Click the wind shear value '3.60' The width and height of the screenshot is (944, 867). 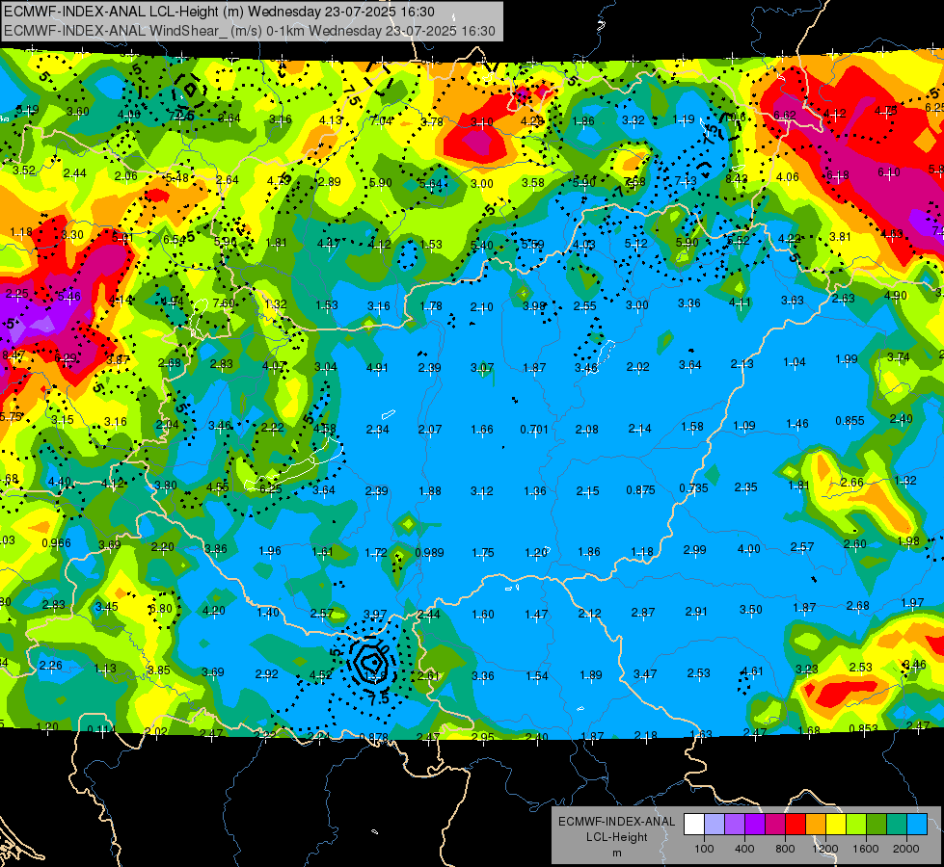point(78,112)
